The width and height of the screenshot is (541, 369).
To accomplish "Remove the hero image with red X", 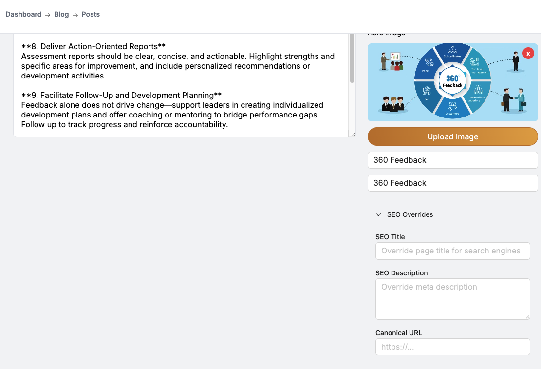I will [528, 53].
